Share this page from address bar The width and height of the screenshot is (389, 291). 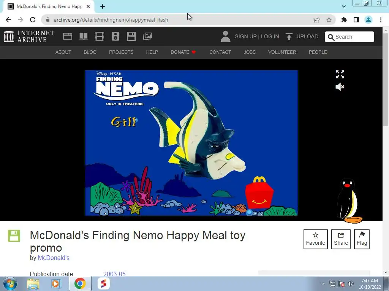tap(317, 20)
